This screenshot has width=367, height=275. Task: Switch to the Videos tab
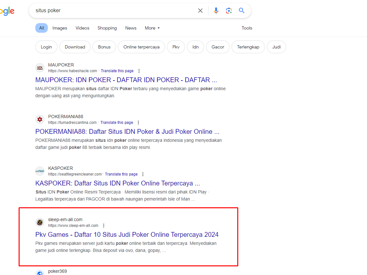(83, 28)
